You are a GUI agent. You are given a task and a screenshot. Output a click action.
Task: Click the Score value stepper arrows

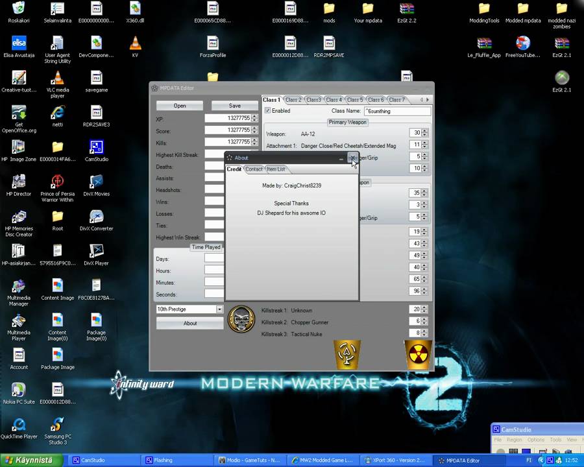pyautogui.click(x=254, y=130)
